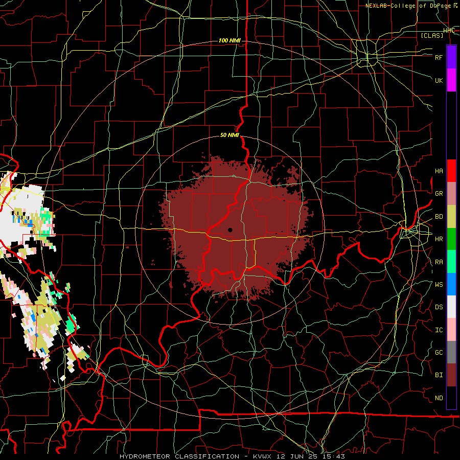Click the 50 NMI range ring label
460x460 pixels.
229,135
